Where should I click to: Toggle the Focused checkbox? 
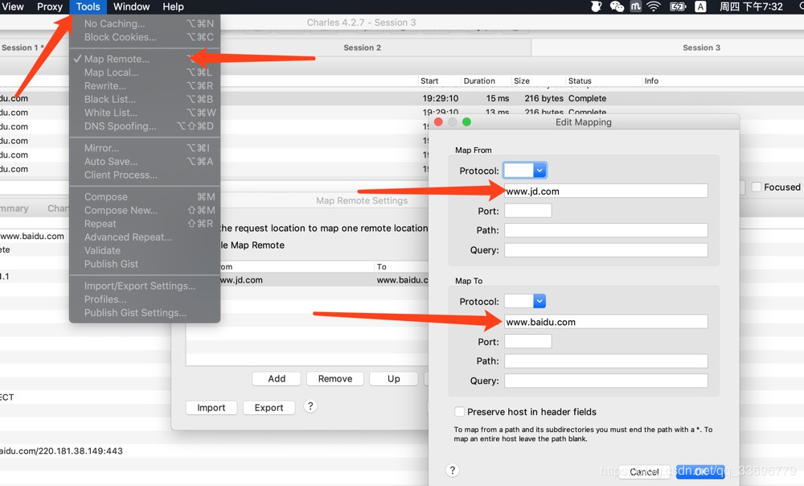(757, 187)
